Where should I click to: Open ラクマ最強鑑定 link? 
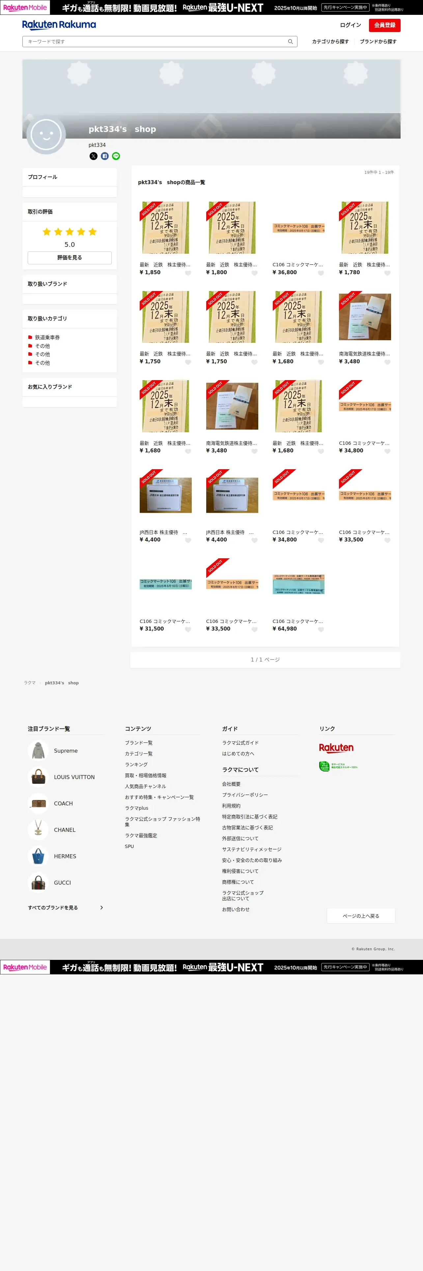pos(141,835)
